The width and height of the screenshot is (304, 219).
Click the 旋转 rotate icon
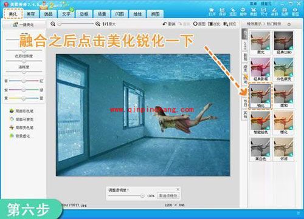(x=243, y=12)
